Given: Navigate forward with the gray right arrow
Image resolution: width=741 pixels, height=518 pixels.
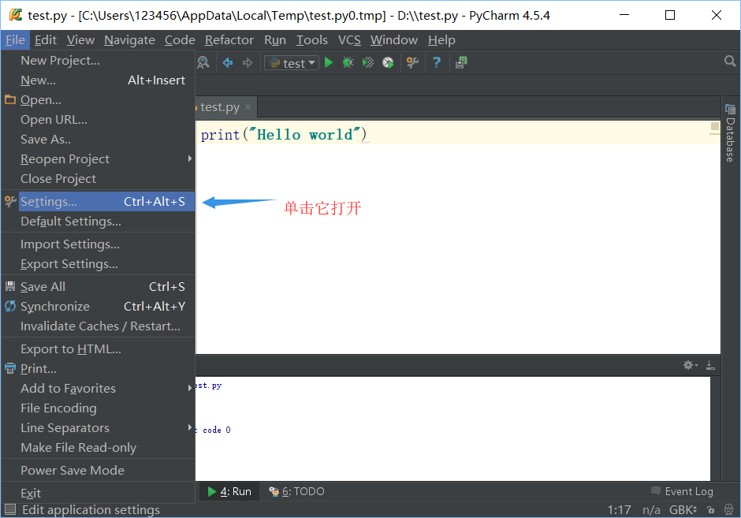Looking at the screenshot, I should coord(248,62).
